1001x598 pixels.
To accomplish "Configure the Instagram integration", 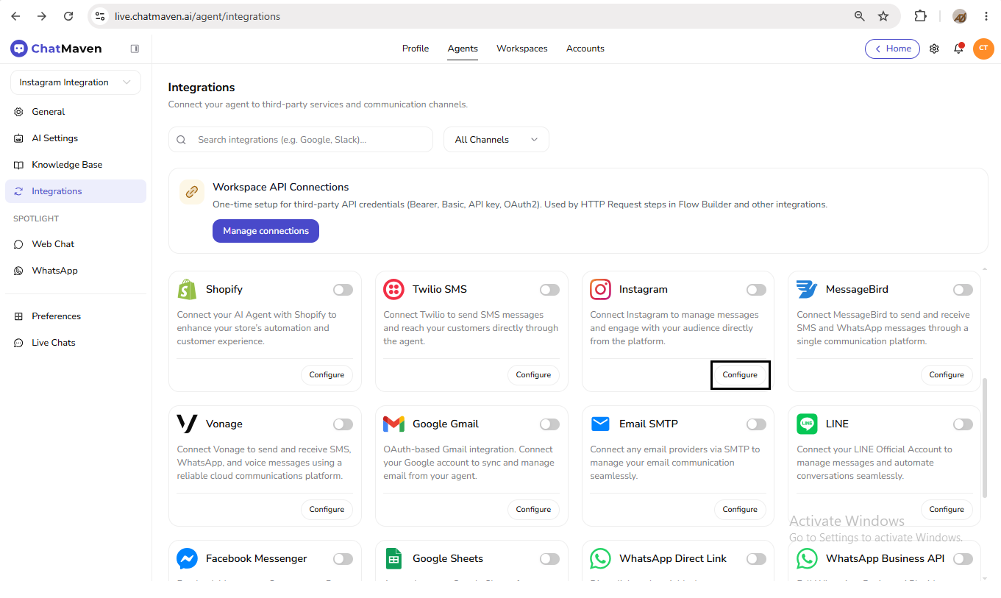I will (x=740, y=375).
